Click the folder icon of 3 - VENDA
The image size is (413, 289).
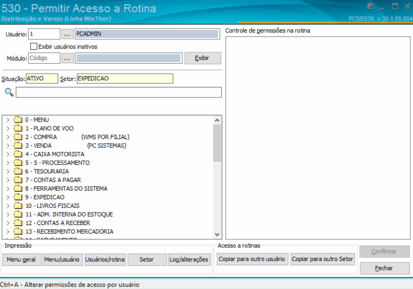pos(18,145)
